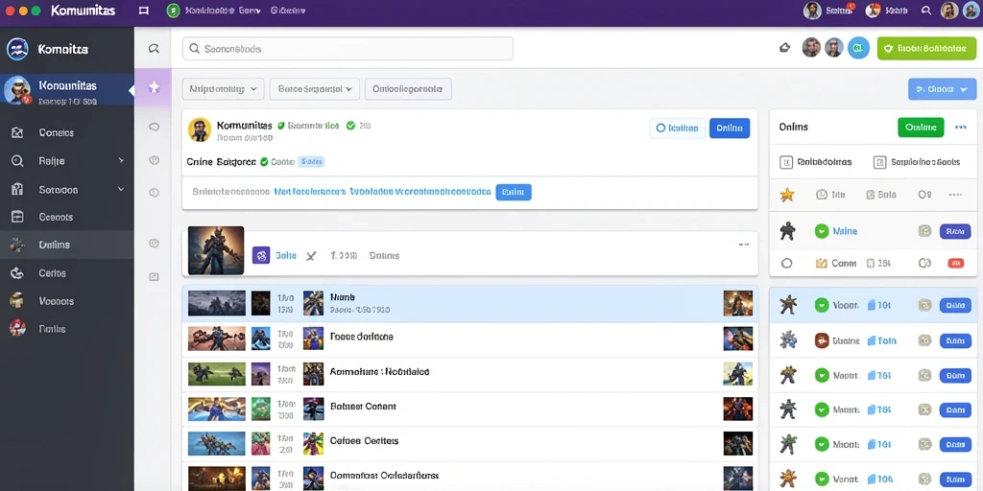Image resolution: width=983 pixels, height=491 pixels.
Task: Open the Bonce Sogenatel filter dropdown
Action: (315, 89)
